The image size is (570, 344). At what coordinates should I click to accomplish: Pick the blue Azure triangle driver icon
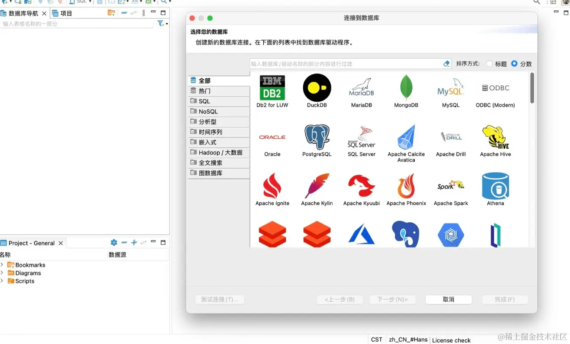pos(362,235)
